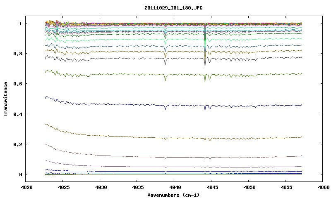
Task: Click the x-axis tick label 4035
Action: click(138, 187)
